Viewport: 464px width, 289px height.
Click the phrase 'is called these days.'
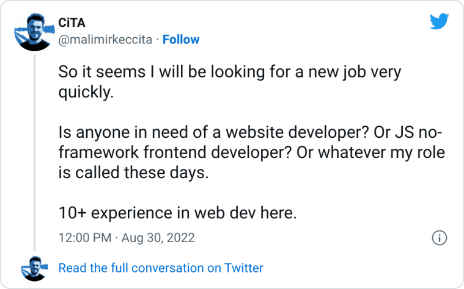pos(133,173)
